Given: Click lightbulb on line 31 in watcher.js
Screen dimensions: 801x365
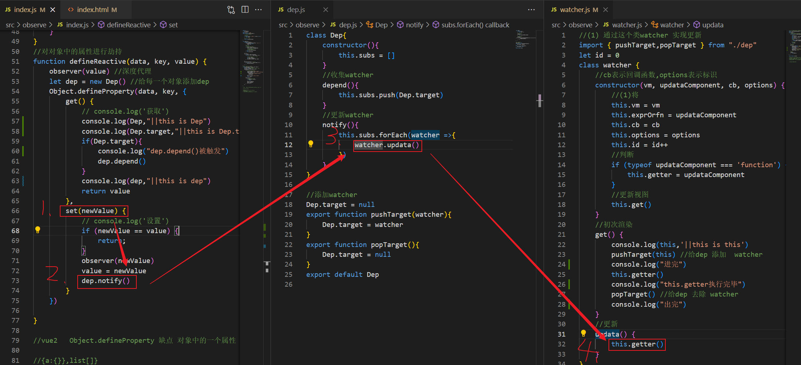Looking at the screenshot, I should point(583,333).
